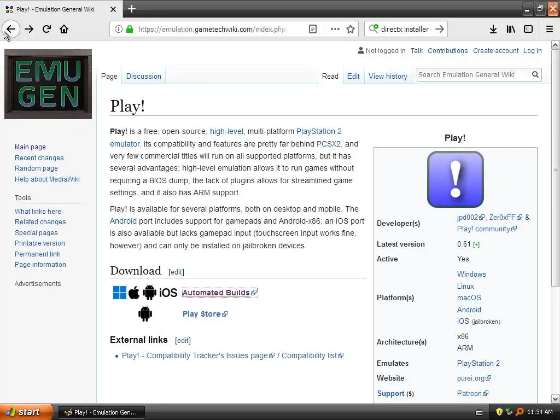Submit search with the search bar arrow
The height and width of the screenshot is (420, 560).
tap(440, 29)
